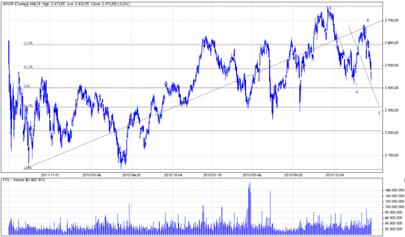Click the WIG30 chart title
The width and height of the screenshot is (405, 237).
(9, 3)
